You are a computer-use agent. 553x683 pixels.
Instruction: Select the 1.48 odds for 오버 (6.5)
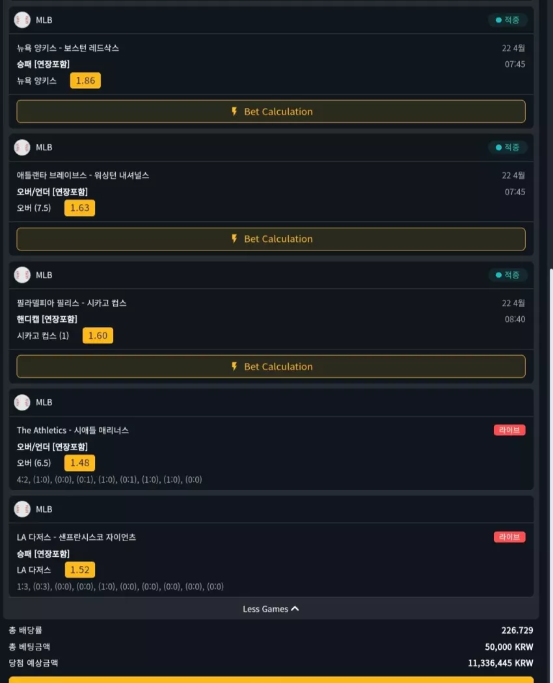point(80,462)
